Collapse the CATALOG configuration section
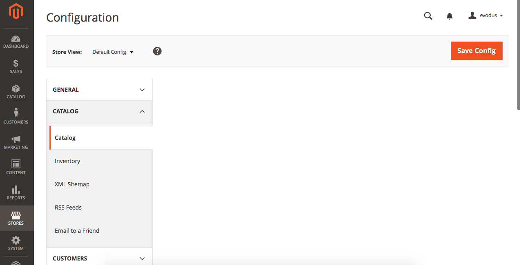Screen dimensions: 521x265 (x=99, y=111)
